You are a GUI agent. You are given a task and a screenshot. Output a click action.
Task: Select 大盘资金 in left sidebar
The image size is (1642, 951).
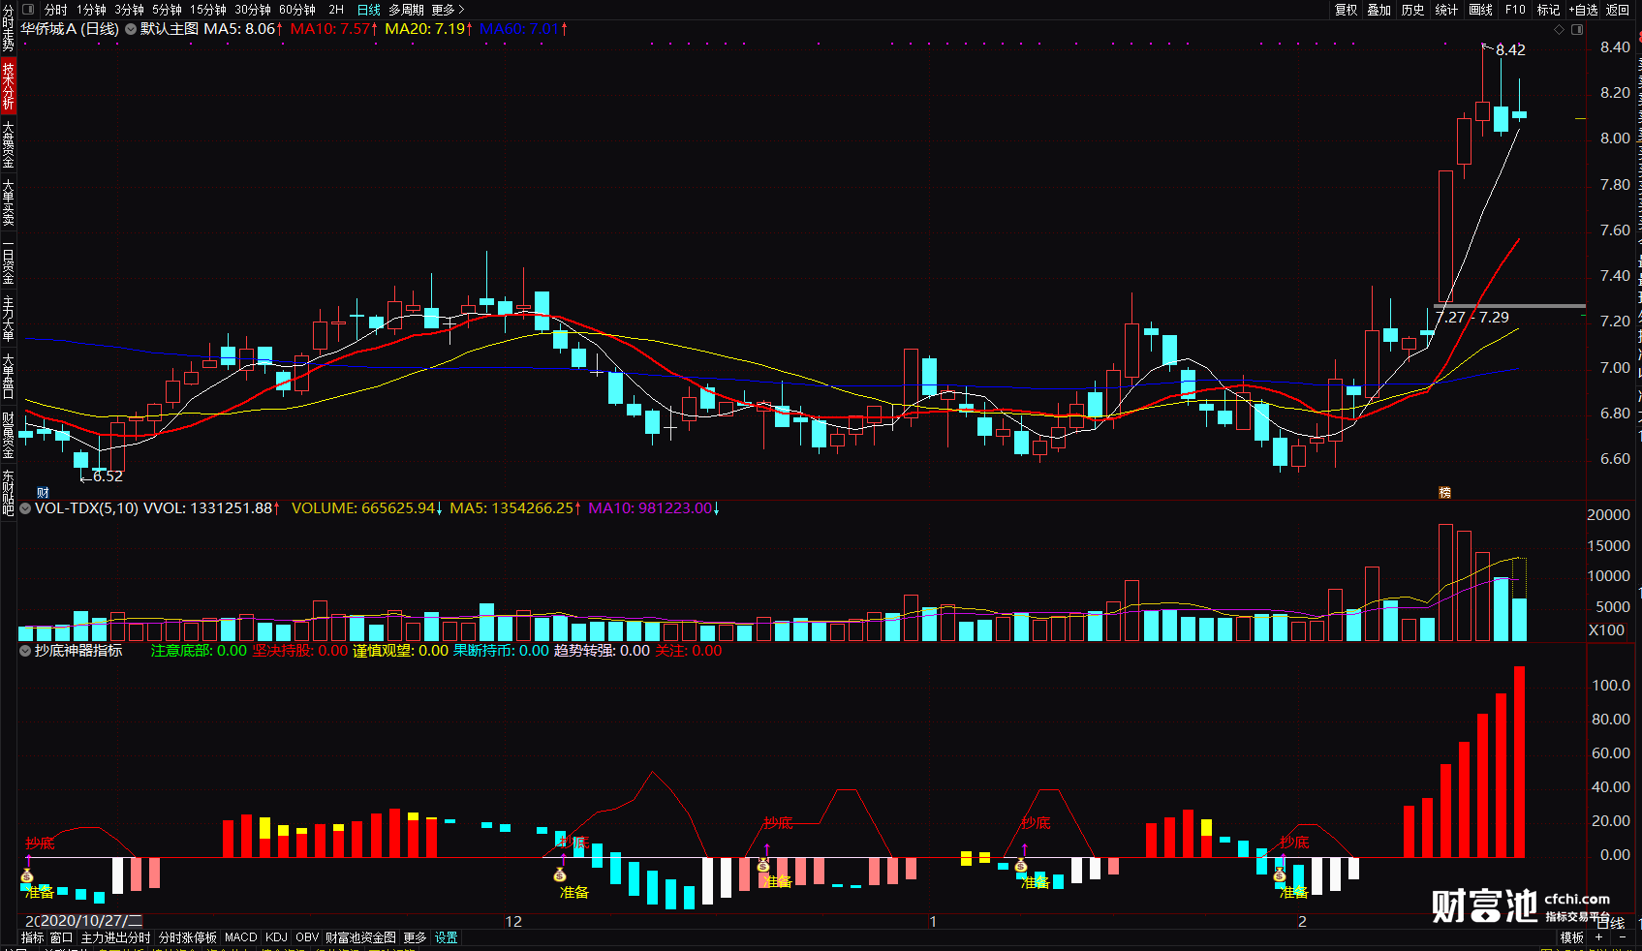click(8, 144)
